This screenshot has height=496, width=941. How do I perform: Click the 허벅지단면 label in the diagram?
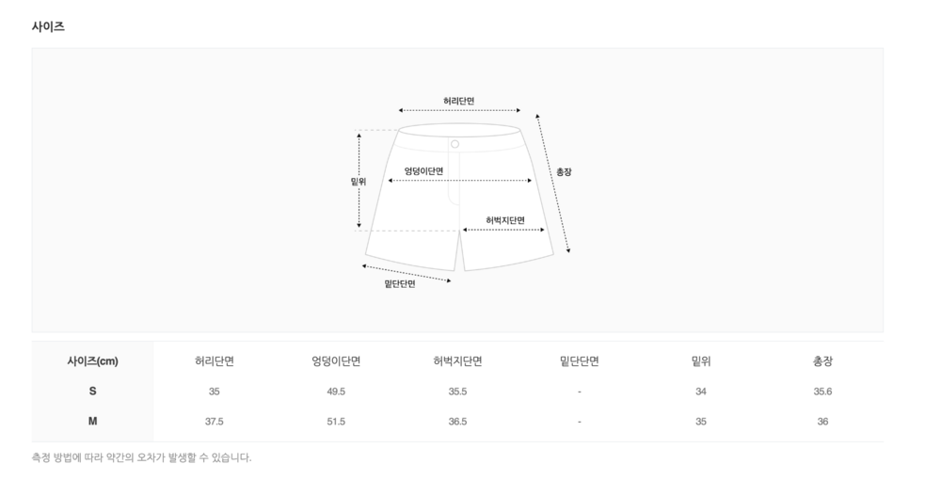[x=505, y=220]
